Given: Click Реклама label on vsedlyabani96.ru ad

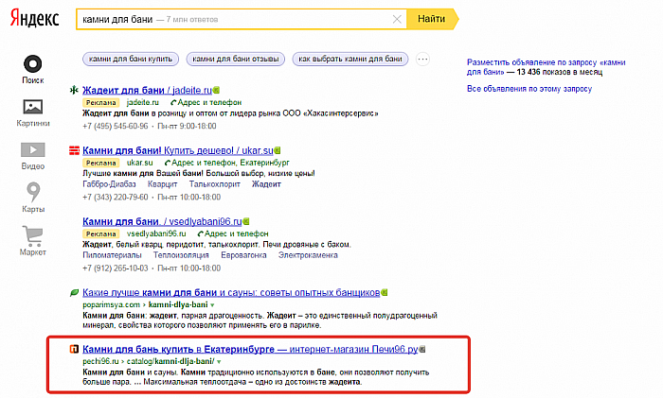Looking at the screenshot, I should [100, 234].
